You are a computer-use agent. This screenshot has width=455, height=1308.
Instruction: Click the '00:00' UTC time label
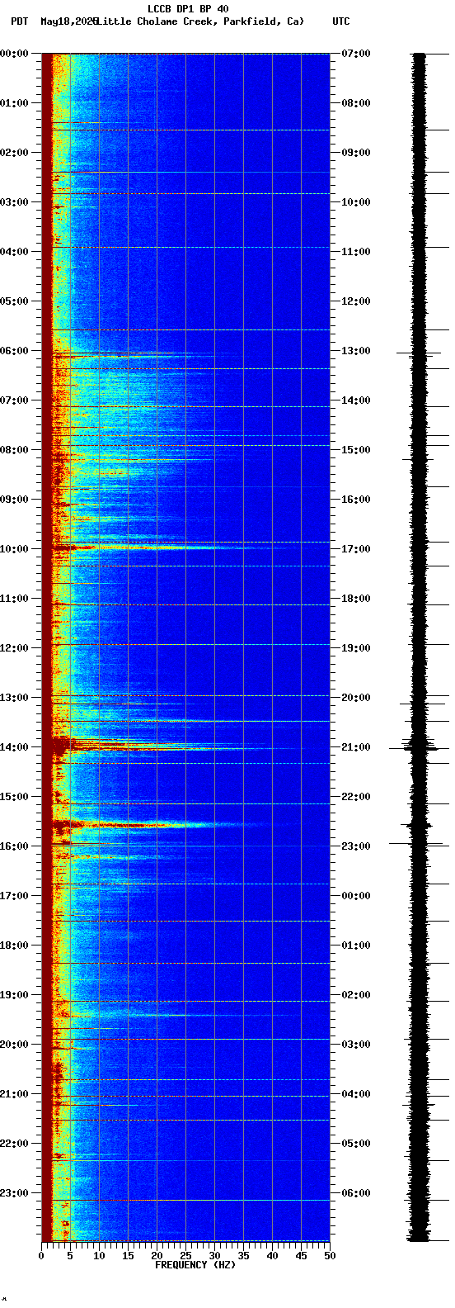pos(356,896)
